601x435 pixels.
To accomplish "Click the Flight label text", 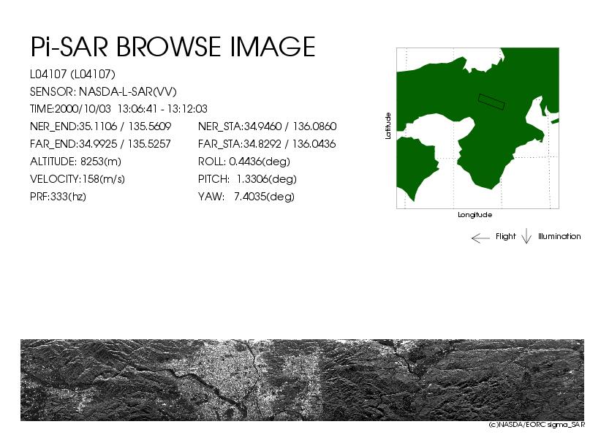I will 505,236.
